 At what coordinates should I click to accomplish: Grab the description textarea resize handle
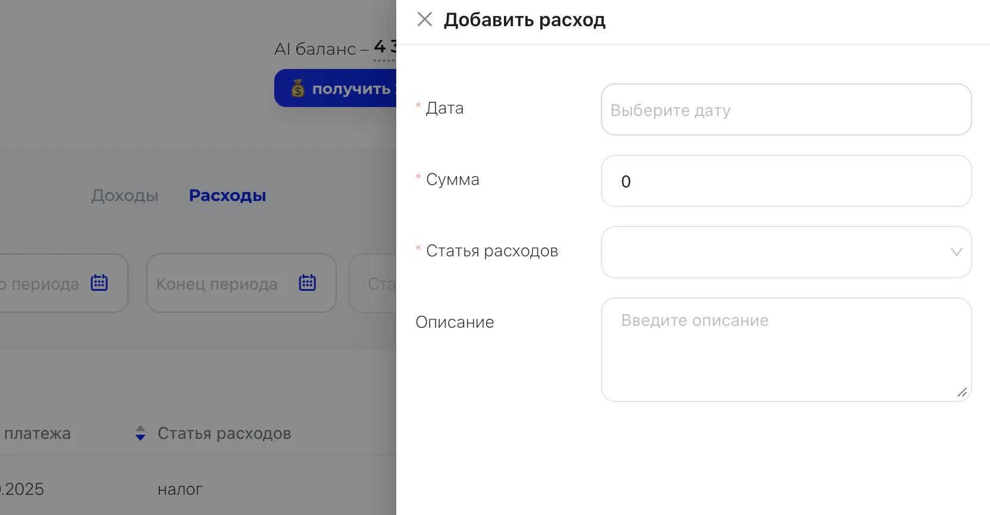(962, 392)
